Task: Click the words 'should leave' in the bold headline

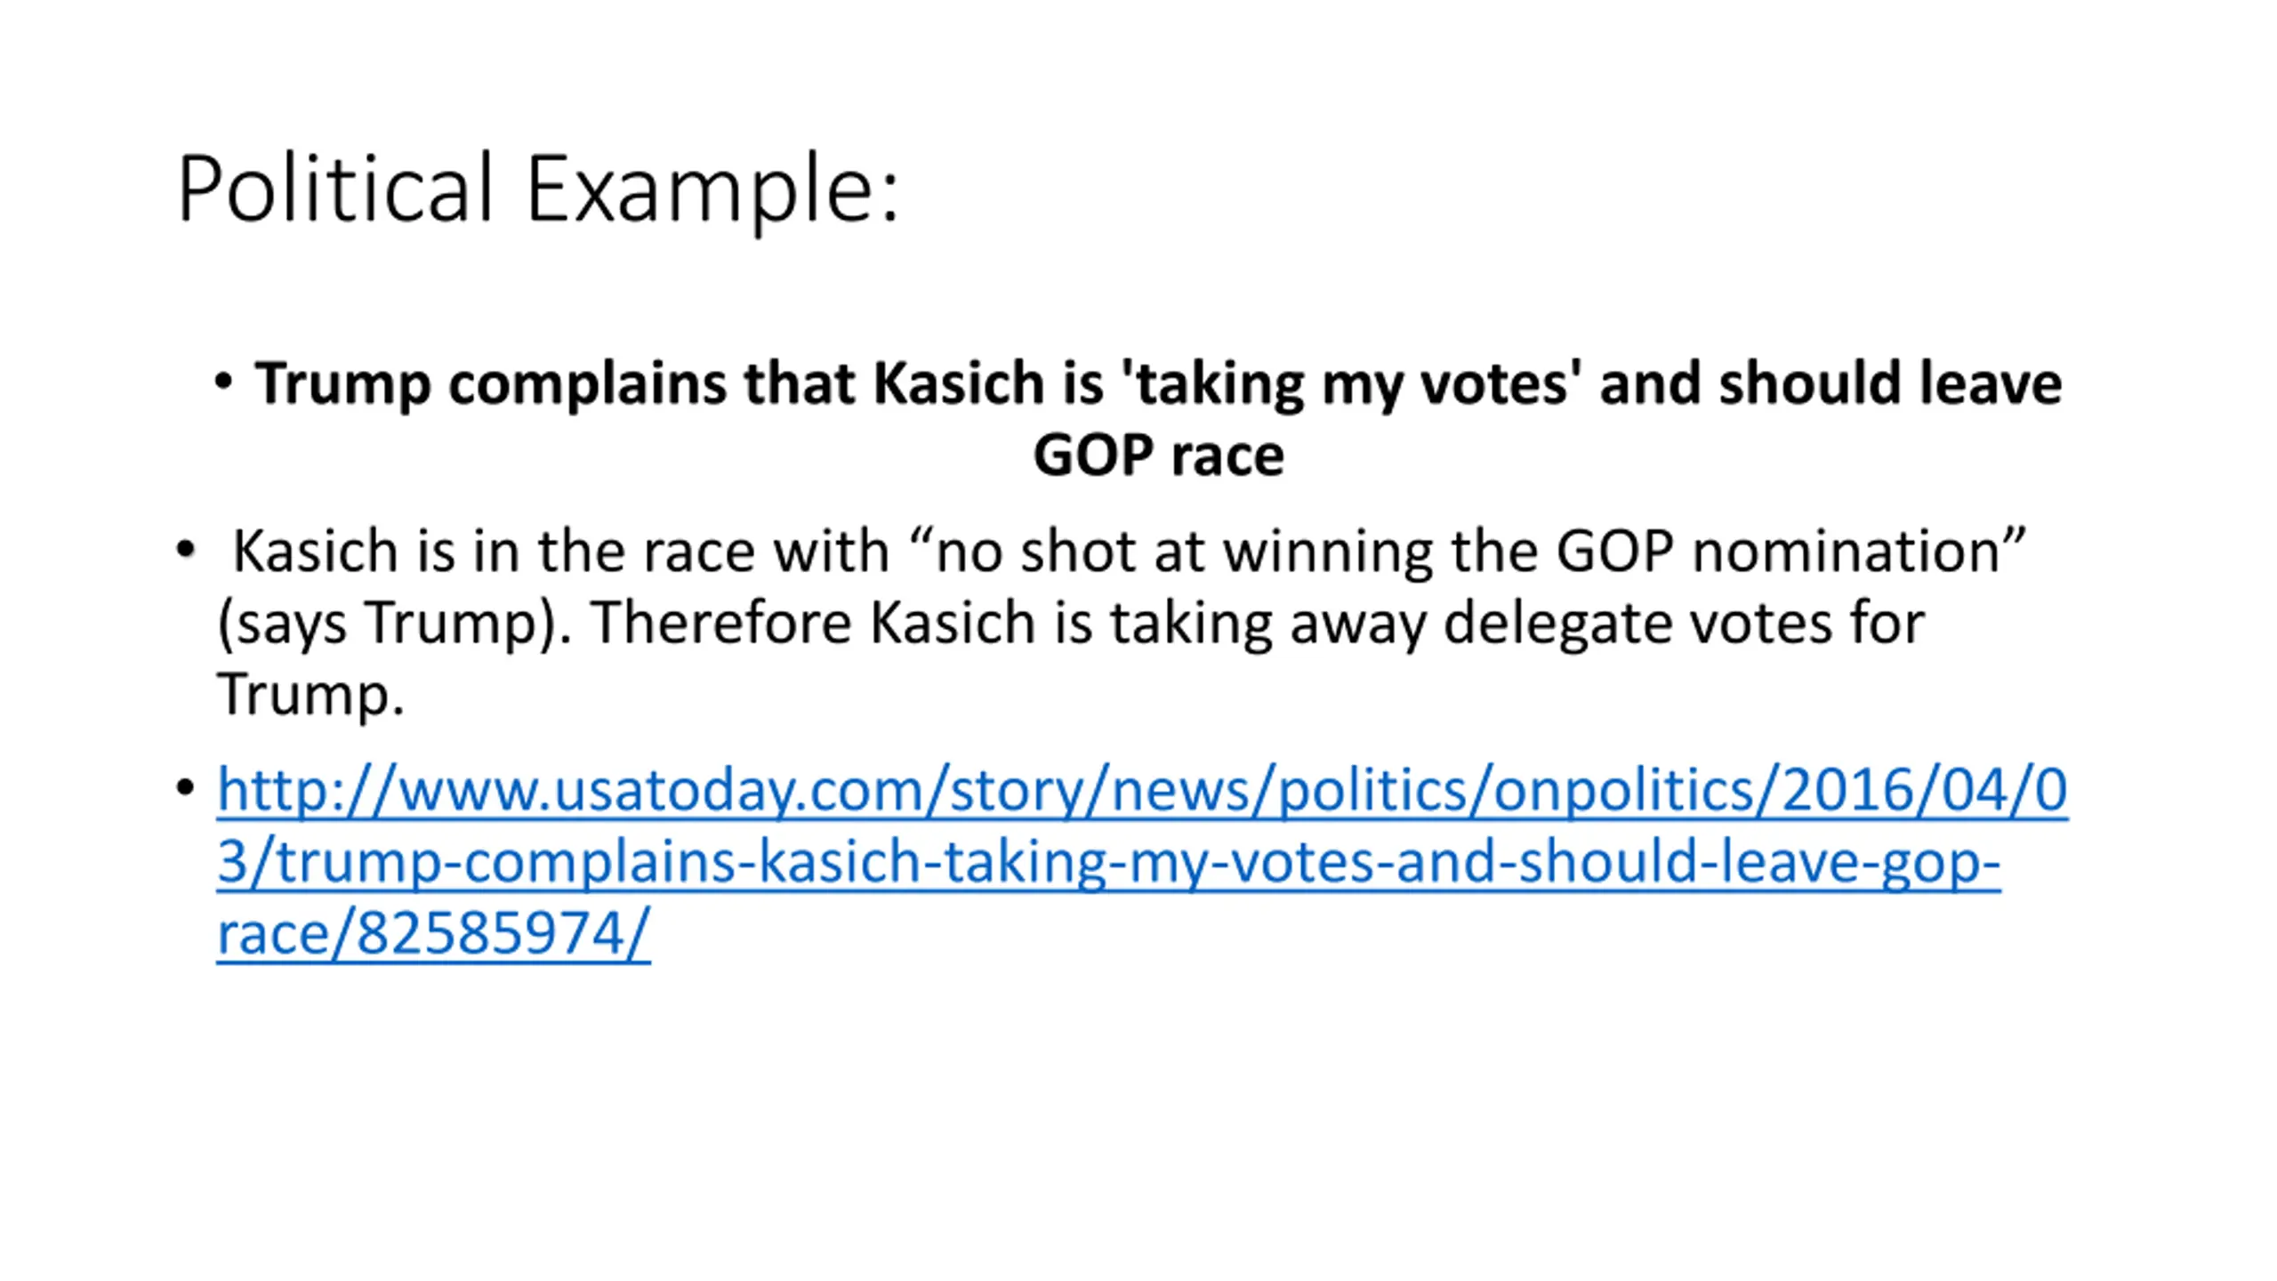Action: point(1890,383)
